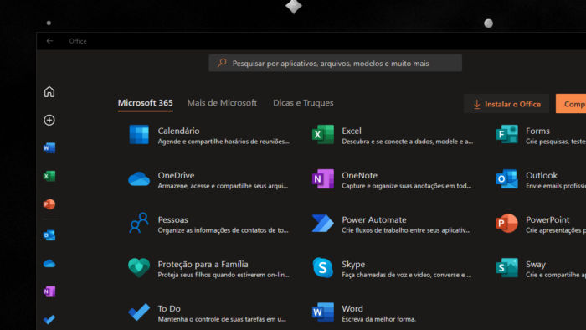The image size is (586, 330).
Task: Open the Calendário title link
Action: pyautogui.click(x=178, y=131)
